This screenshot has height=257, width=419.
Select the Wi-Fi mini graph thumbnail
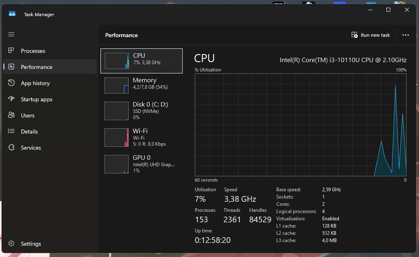pyautogui.click(x=117, y=138)
